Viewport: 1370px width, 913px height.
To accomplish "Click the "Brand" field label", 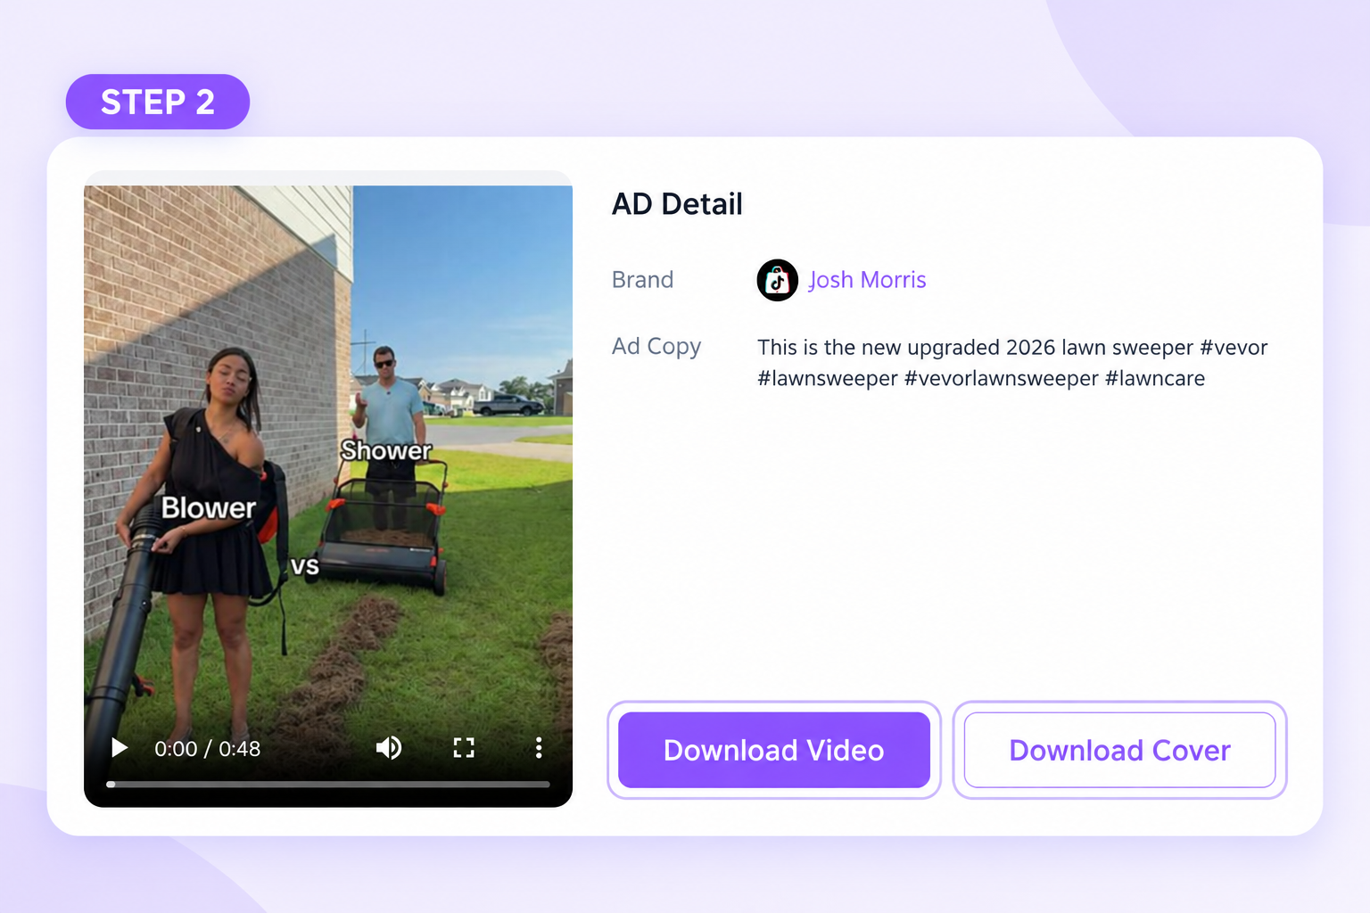I will tap(642, 280).
